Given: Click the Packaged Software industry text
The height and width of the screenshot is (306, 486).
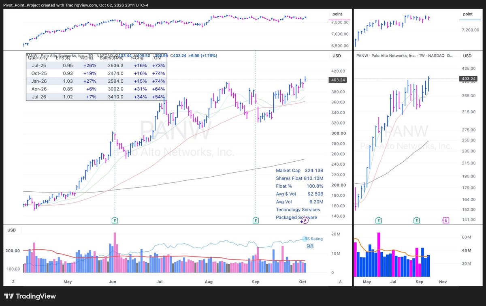Looking at the screenshot, I should (x=296, y=218).
